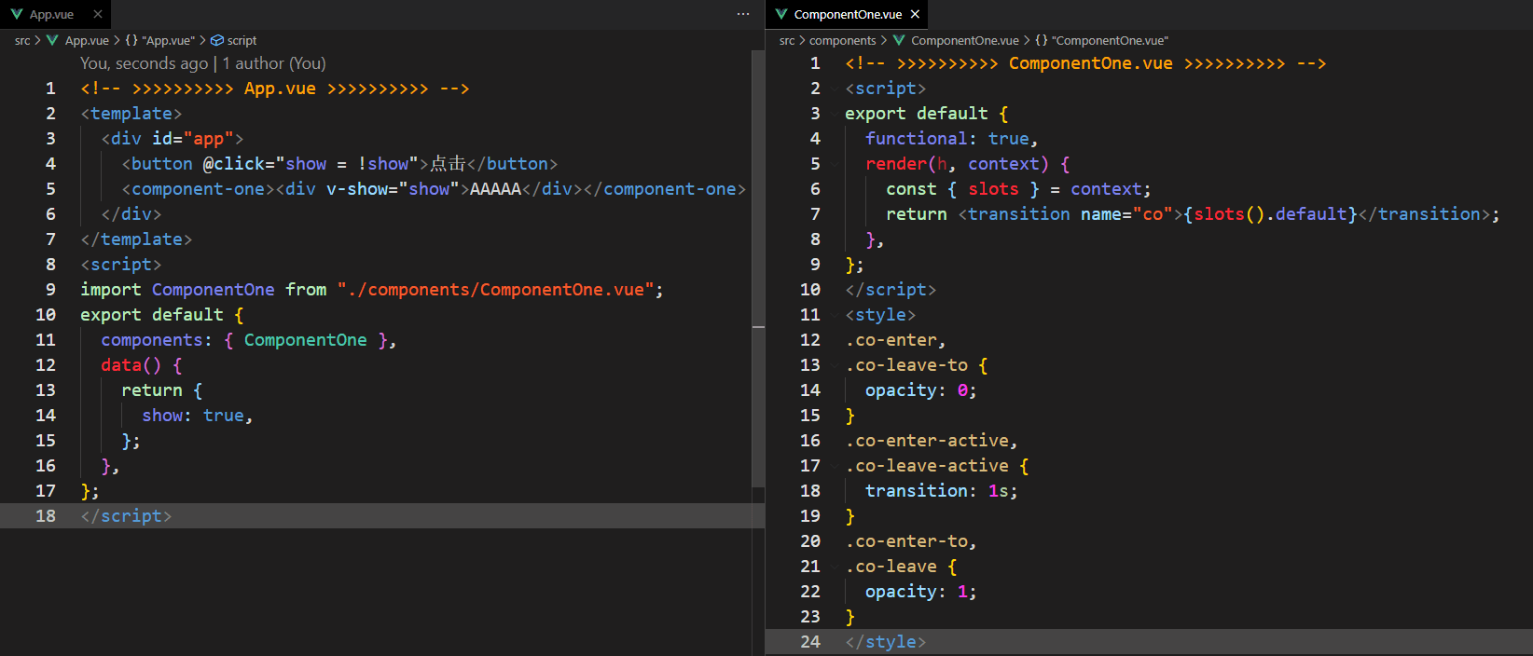The width and height of the screenshot is (1533, 656).
Task: Click the braces "App.vue" symbol breadcrumb
Action: coord(160,40)
